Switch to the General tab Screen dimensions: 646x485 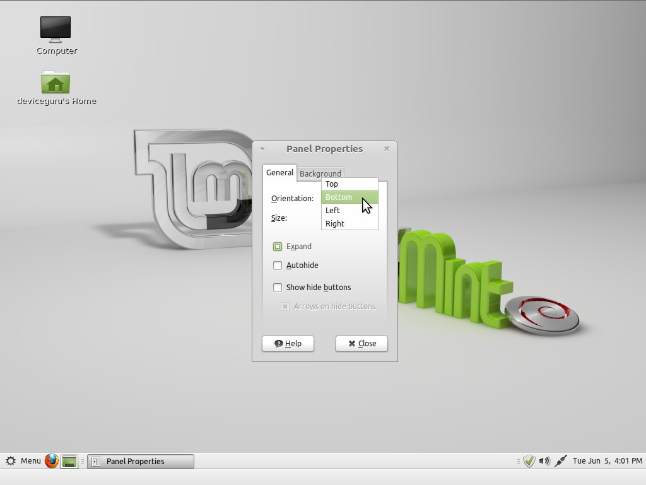click(279, 173)
